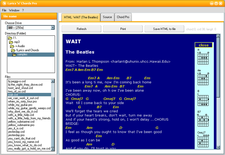Select the samples folder
Viewport: 225px width, 155px height.
(x=31, y=55)
